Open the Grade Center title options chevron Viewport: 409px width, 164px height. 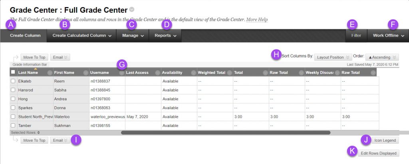(x=132, y=9)
